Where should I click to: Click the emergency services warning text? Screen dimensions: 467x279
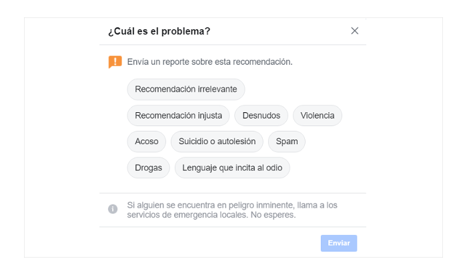coord(231,210)
